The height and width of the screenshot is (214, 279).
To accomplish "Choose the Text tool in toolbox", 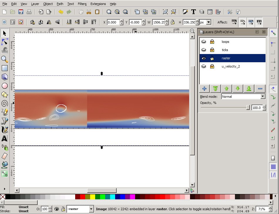I will tap(5, 139).
